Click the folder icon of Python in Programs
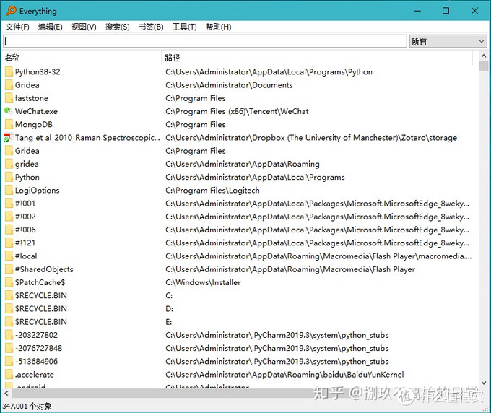Viewport: 491px width, 413px height. click(x=9, y=177)
